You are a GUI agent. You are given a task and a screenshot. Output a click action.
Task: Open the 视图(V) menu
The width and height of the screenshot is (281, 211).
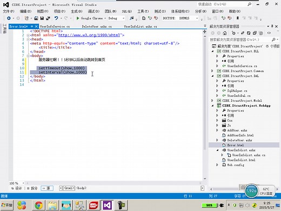(43, 11)
